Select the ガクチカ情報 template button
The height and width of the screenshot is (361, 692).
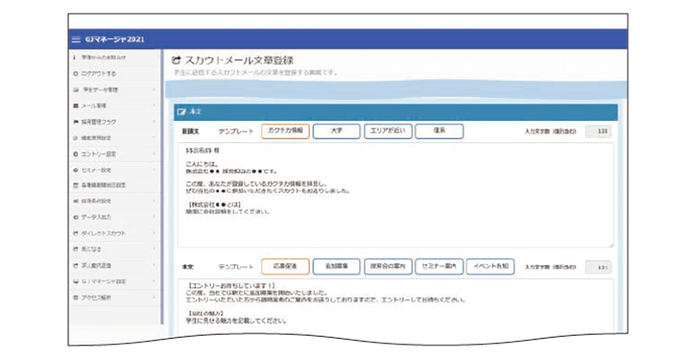284,131
